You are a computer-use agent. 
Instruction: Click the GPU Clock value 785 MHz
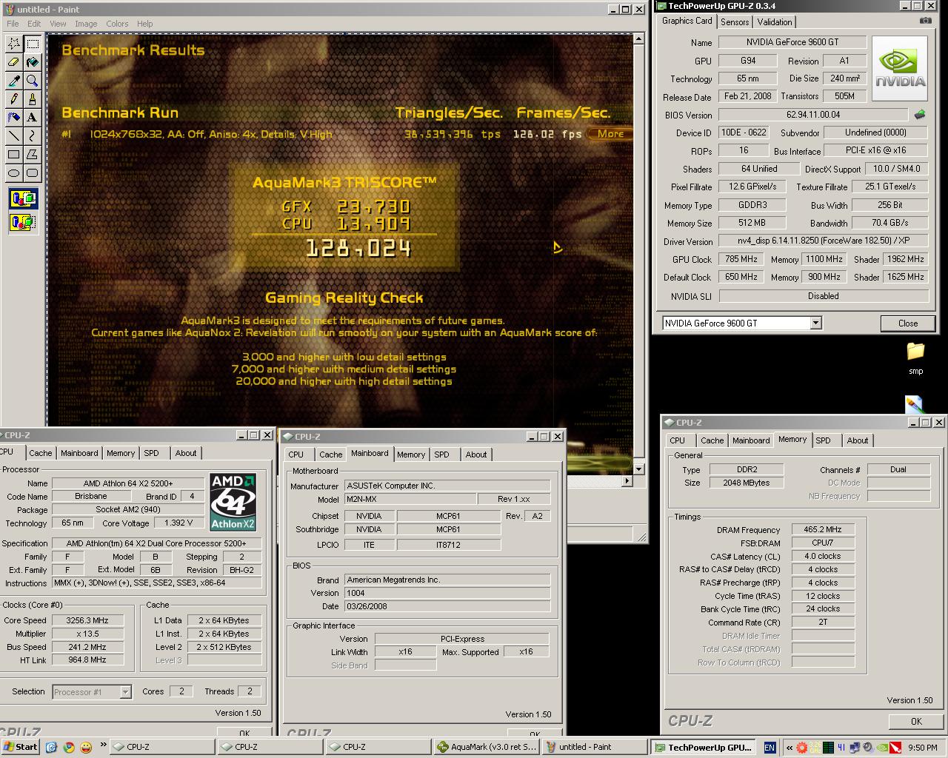741,259
